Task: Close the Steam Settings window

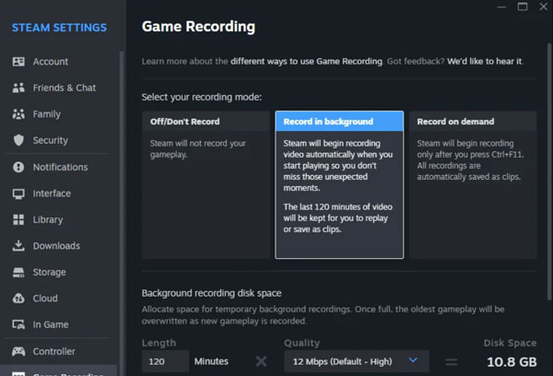Action: tap(544, 6)
